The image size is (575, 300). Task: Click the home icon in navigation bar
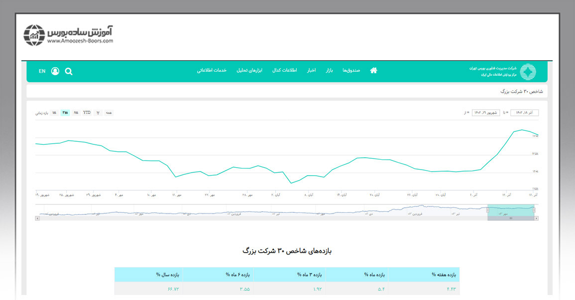point(373,71)
